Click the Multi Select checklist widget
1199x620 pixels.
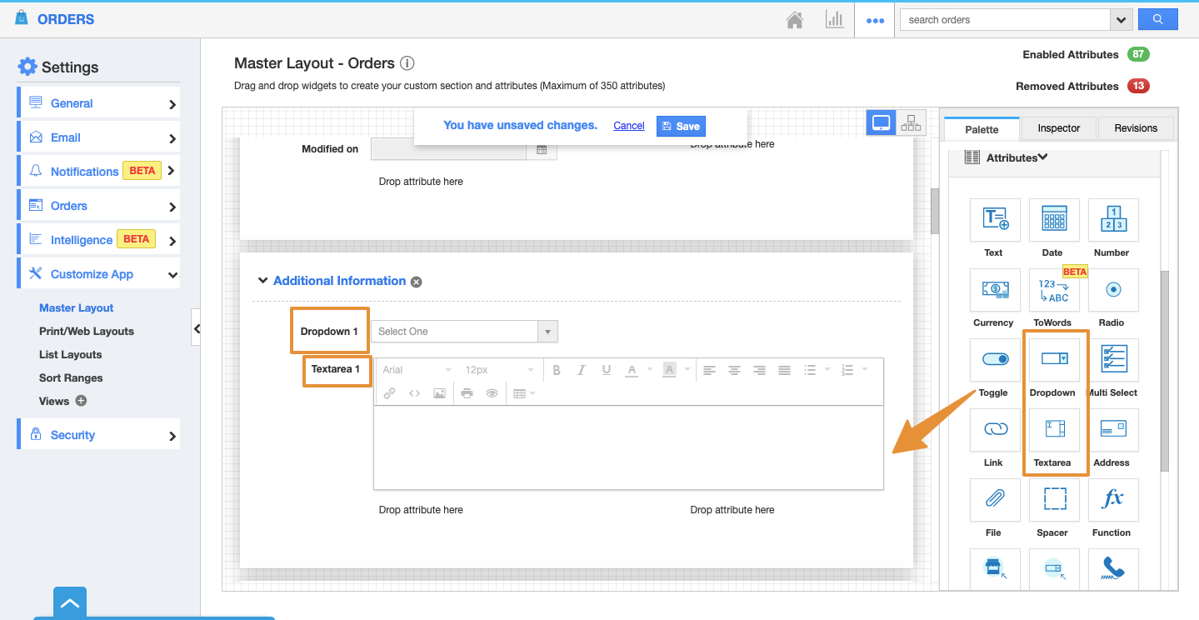point(1112,360)
